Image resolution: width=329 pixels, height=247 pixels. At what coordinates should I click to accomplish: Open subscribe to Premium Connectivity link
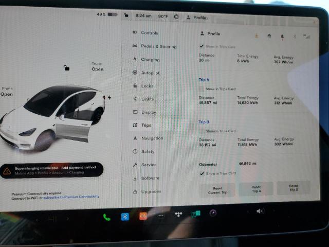(71, 197)
